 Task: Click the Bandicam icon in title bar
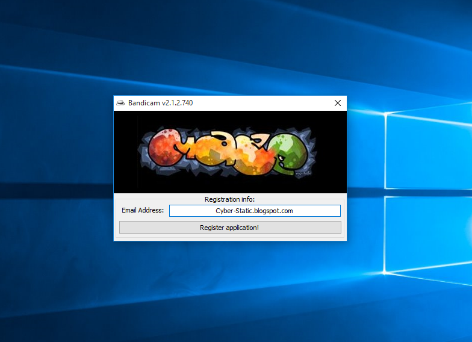tap(120, 103)
